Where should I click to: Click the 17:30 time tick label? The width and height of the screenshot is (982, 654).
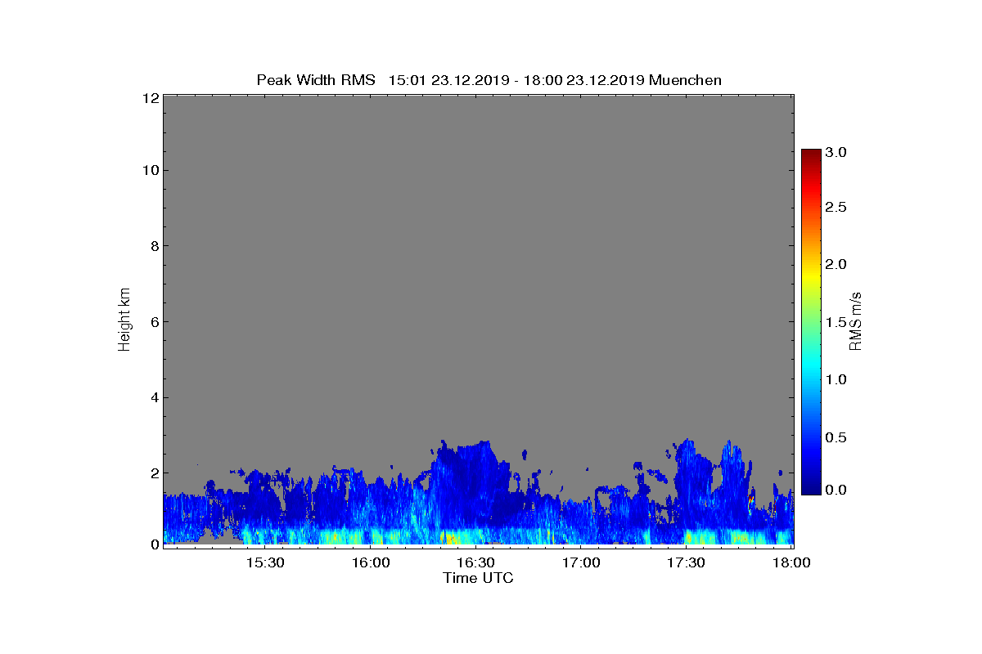[687, 563]
